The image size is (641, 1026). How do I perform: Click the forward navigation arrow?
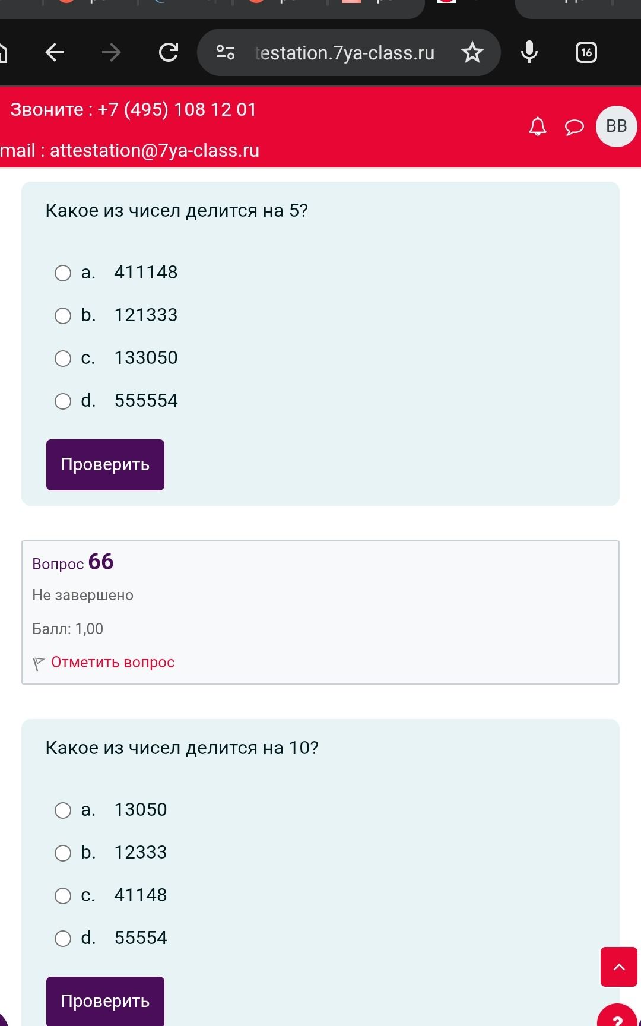click(x=111, y=53)
